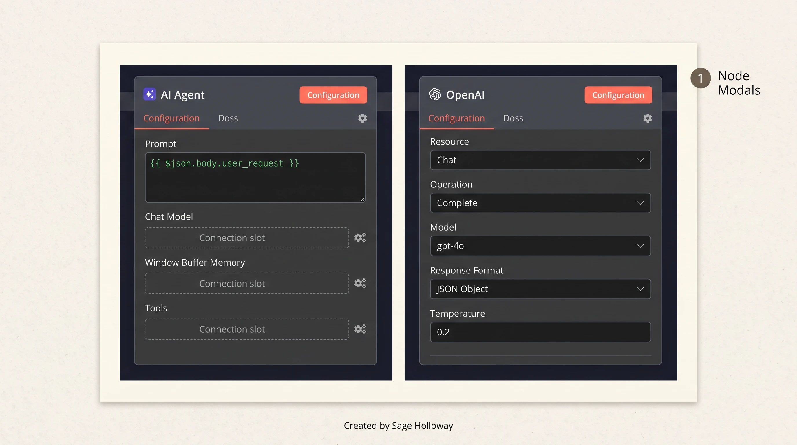Switch to Doss tab in OpenAI panel

pos(513,118)
